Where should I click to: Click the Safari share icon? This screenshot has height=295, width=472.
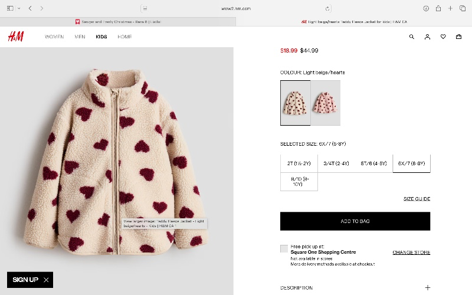click(438, 8)
